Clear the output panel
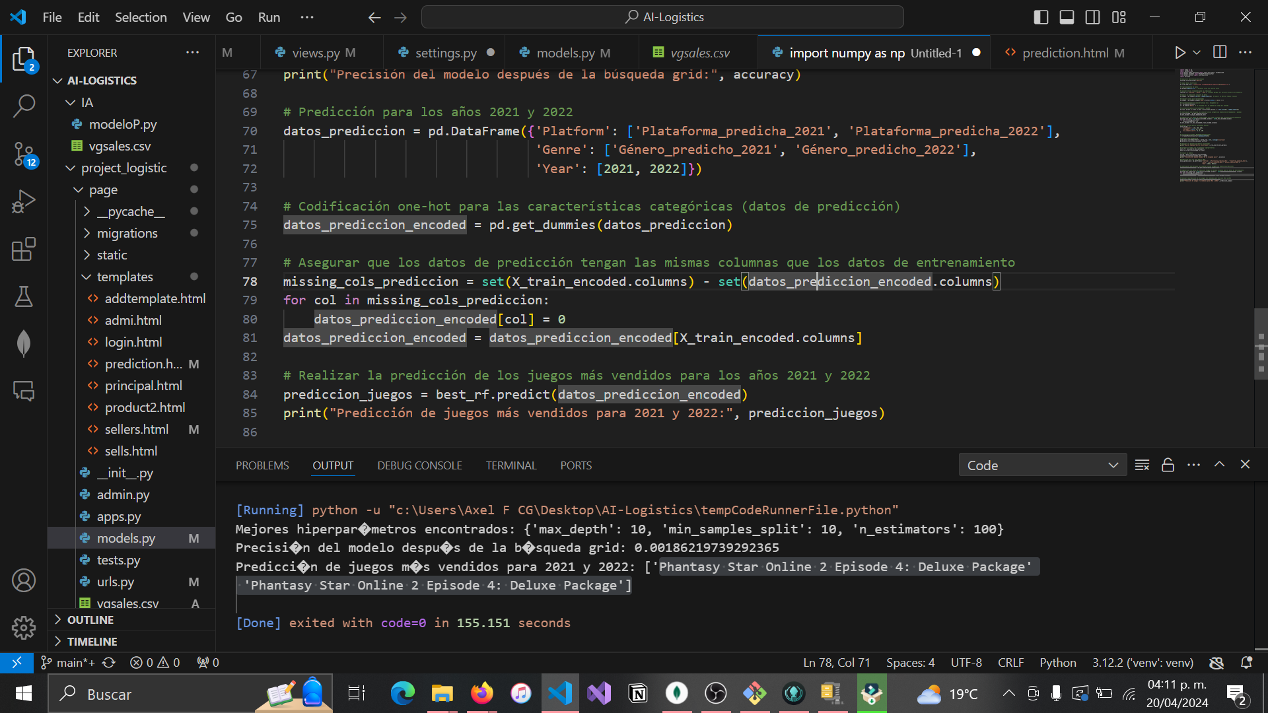Viewport: 1268px width, 713px height. point(1142,465)
